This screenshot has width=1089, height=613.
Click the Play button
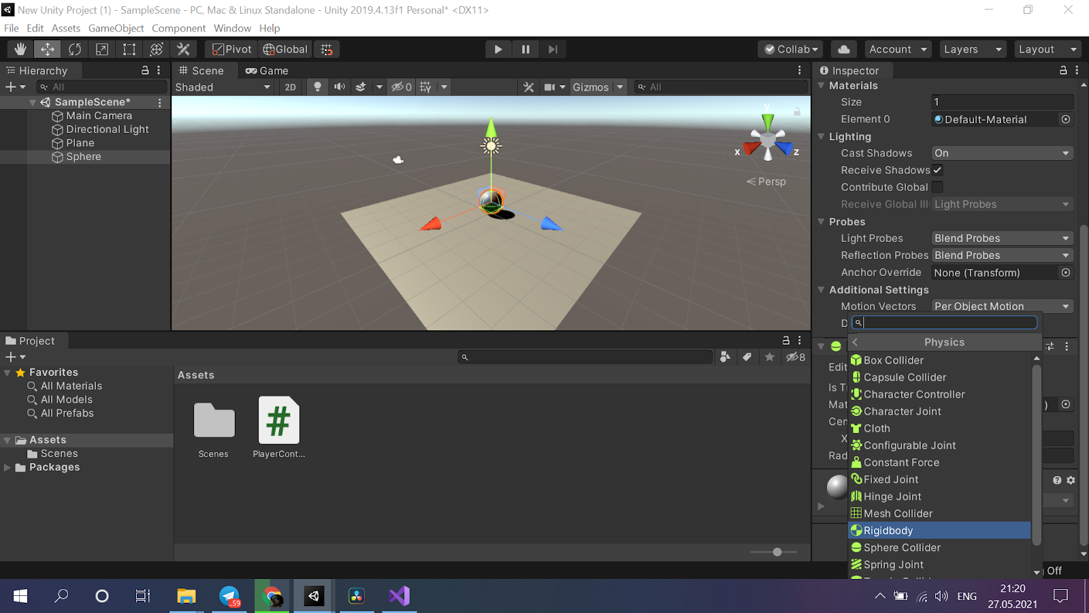coord(498,49)
